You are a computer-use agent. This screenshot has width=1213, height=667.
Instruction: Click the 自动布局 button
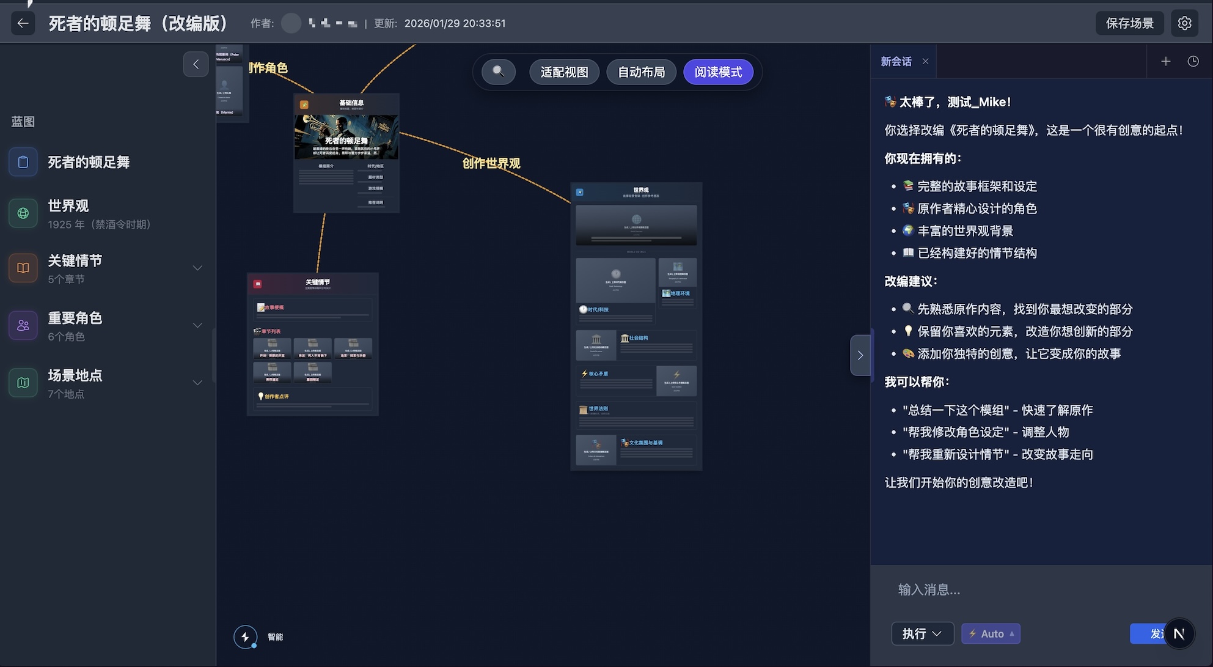[x=641, y=72]
